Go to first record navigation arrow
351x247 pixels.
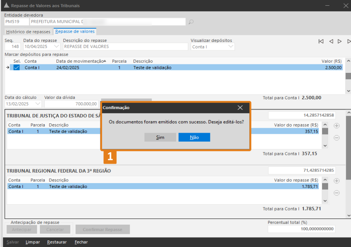pyautogui.click(x=321, y=41)
